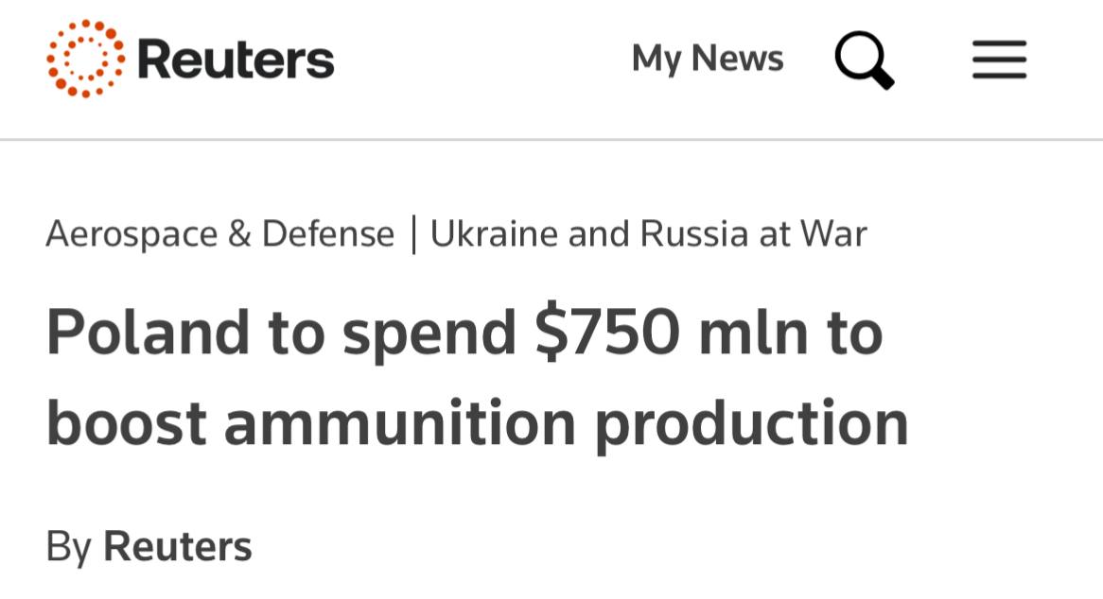Click the divider between the two topic links
The width and height of the screenshot is (1103, 599).
tap(412, 234)
